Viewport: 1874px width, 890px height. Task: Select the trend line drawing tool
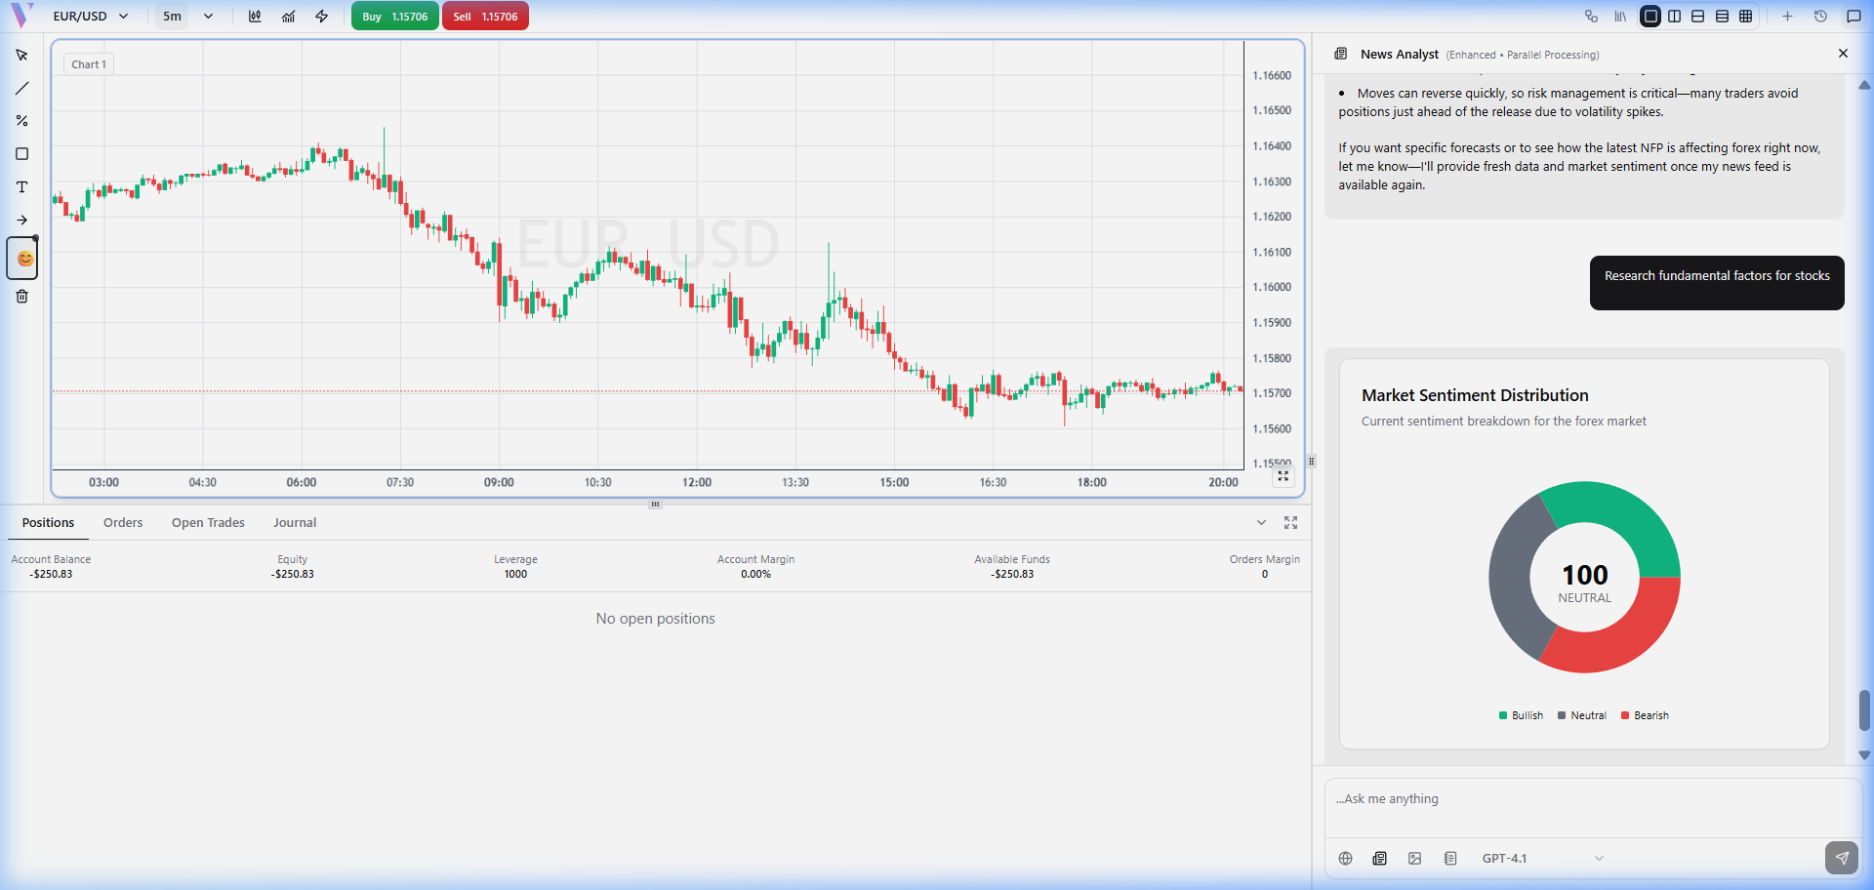pos(21,89)
